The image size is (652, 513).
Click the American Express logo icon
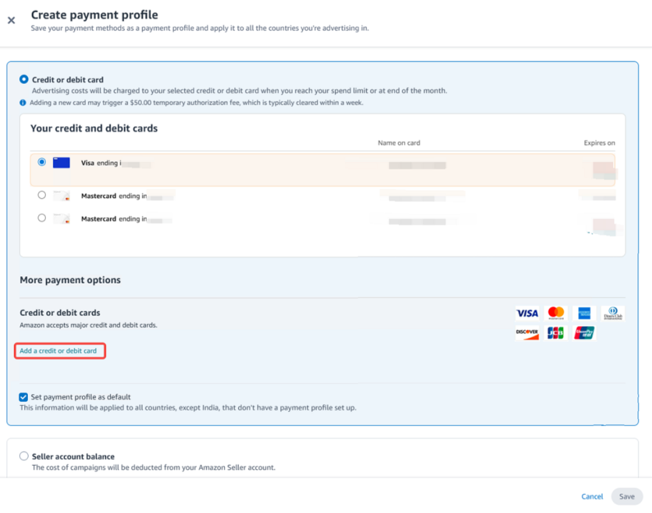click(x=584, y=313)
